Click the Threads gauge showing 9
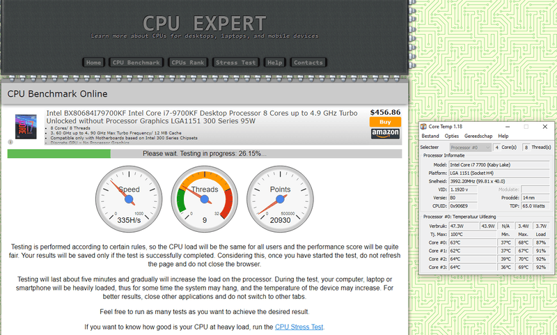Viewport: 557px width, 335px height. click(x=205, y=199)
